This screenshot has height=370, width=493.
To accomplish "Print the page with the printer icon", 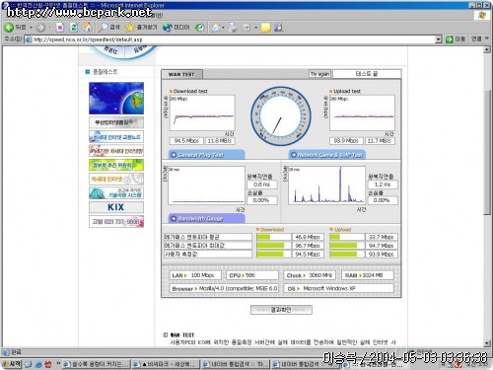I will pos(233,28).
